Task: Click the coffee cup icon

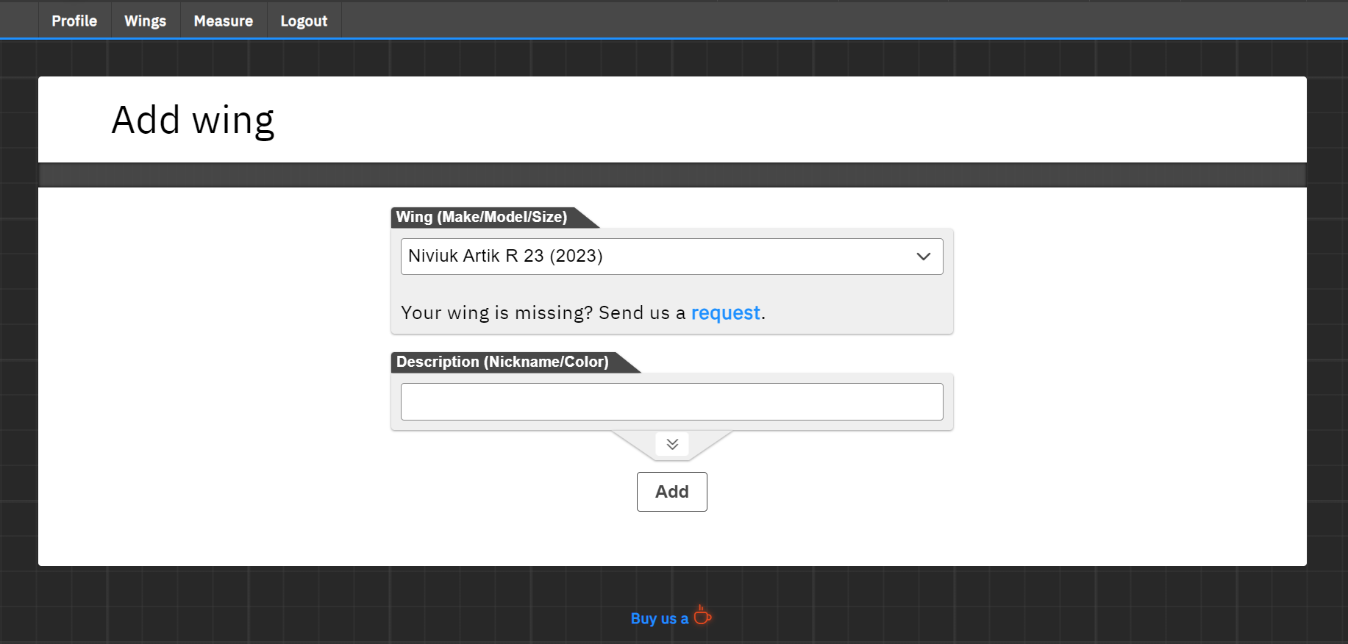Action: [702, 615]
